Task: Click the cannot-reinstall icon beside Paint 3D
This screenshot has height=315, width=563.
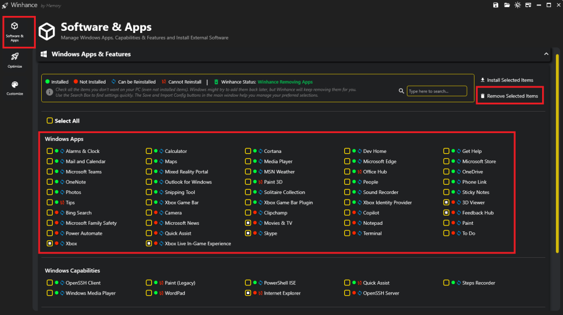Action: click(261, 182)
